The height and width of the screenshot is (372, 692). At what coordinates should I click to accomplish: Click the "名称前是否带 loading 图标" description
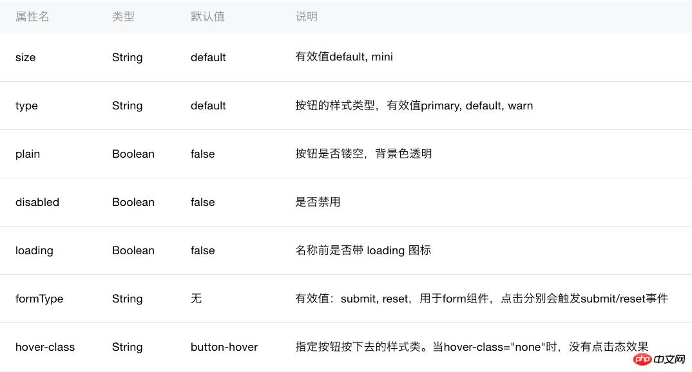pyautogui.click(x=363, y=250)
